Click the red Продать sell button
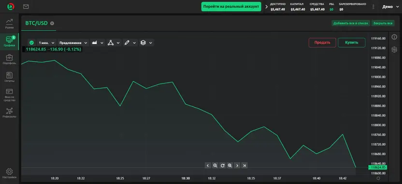 [322, 42]
